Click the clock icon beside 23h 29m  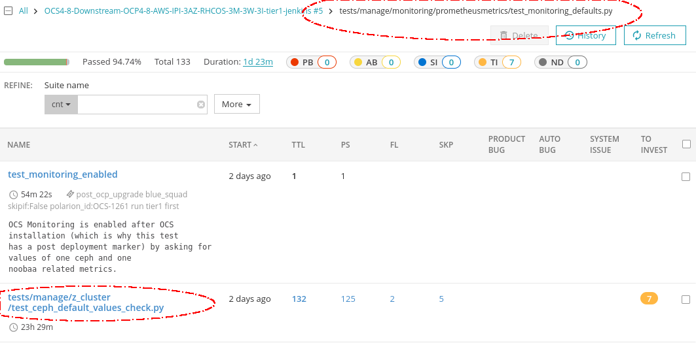pos(14,327)
